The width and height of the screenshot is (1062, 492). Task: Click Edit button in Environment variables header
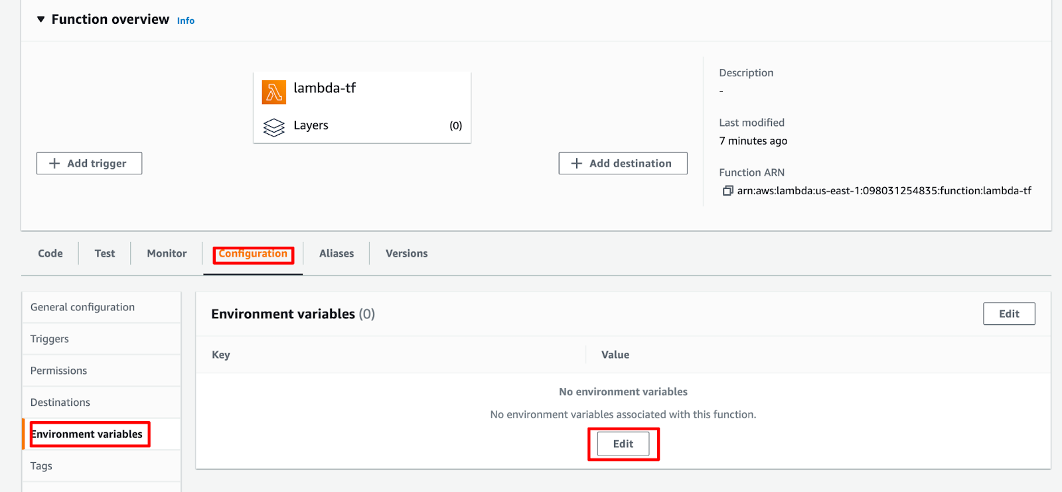click(1009, 314)
